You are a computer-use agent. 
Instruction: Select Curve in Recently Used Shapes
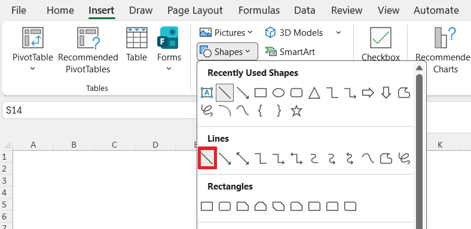click(243, 111)
